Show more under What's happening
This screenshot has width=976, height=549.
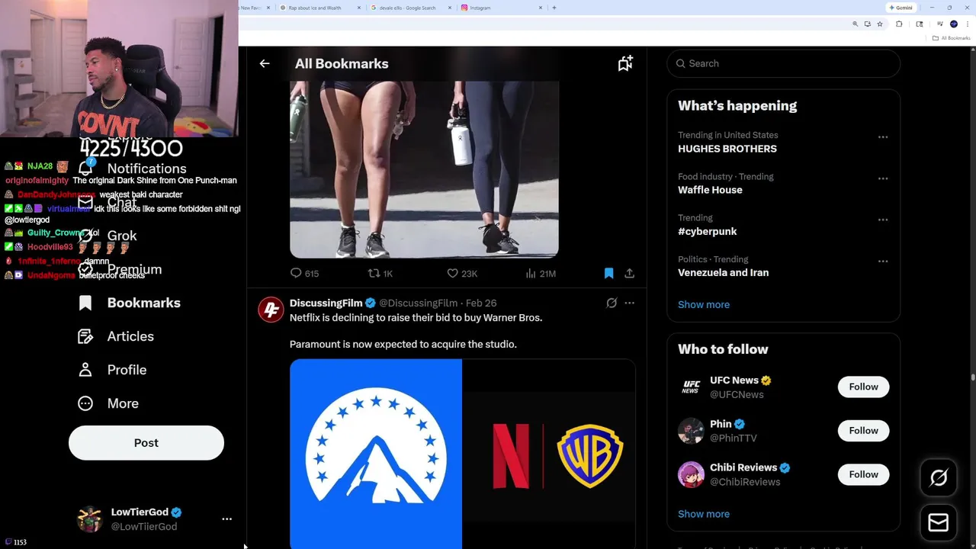[x=704, y=304]
